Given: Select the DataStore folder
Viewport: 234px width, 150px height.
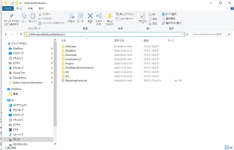Looking at the screenshot, I should pyautogui.click(x=70, y=51).
